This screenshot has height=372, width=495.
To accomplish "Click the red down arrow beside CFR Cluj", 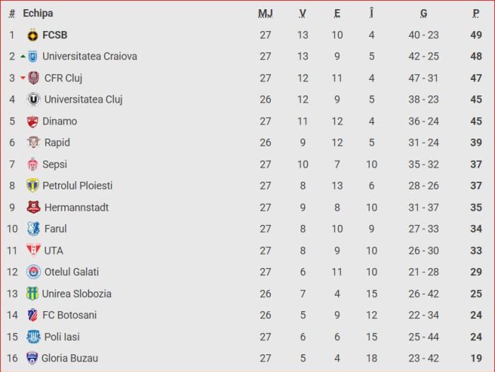I will click(x=23, y=79).
